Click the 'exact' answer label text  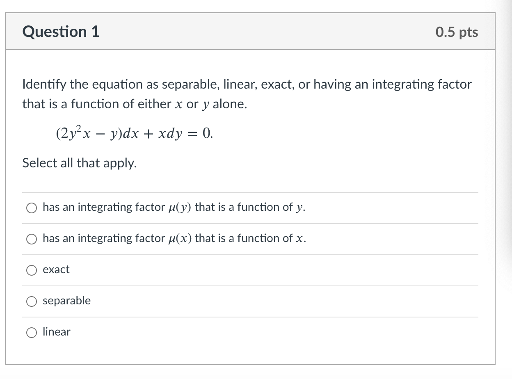(x=56, y=269)
